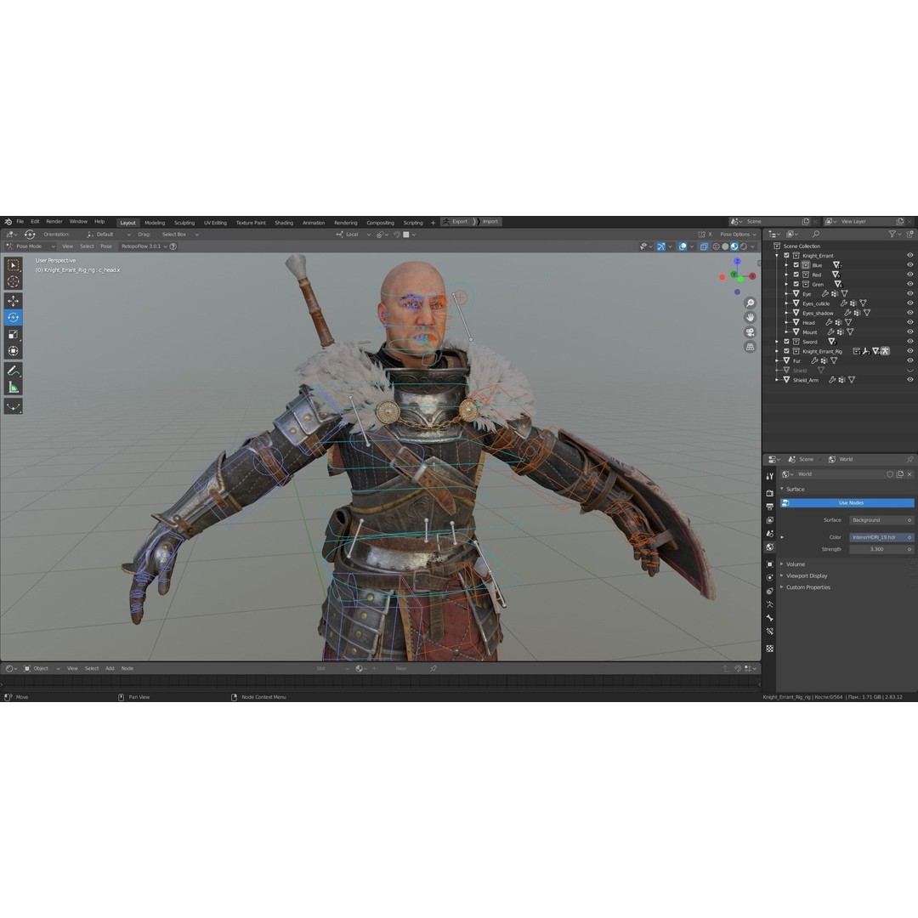Show the hidden Shield object
This screenshot has height=918, width=918.
(909, 370)
